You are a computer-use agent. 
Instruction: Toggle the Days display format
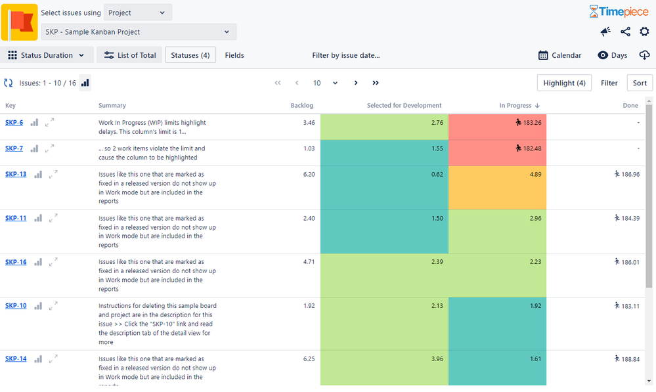coord(612,55)
